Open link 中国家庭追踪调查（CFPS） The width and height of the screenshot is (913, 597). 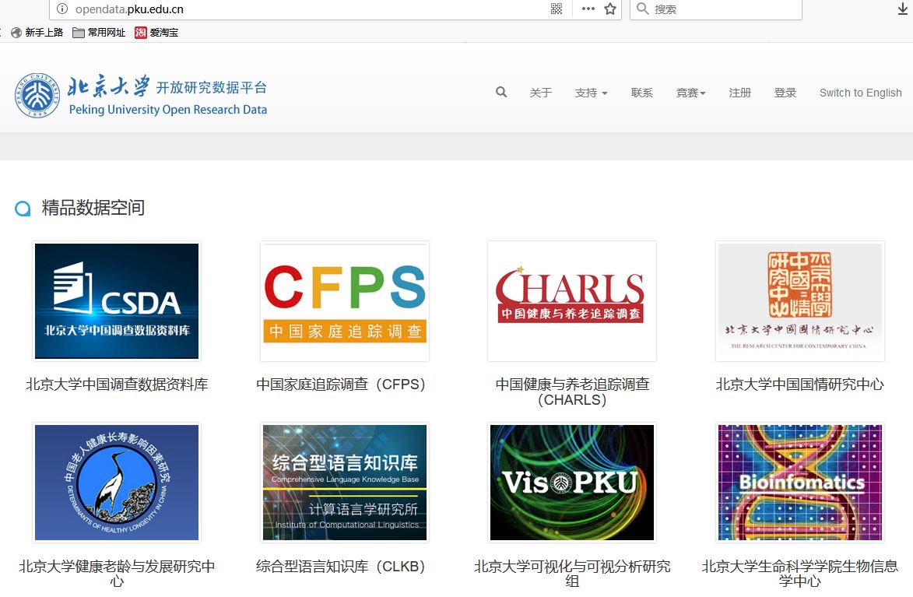pos(345,385)
